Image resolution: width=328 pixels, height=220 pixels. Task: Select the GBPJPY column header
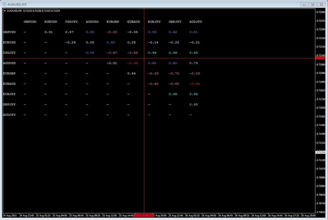pos(175,22)
